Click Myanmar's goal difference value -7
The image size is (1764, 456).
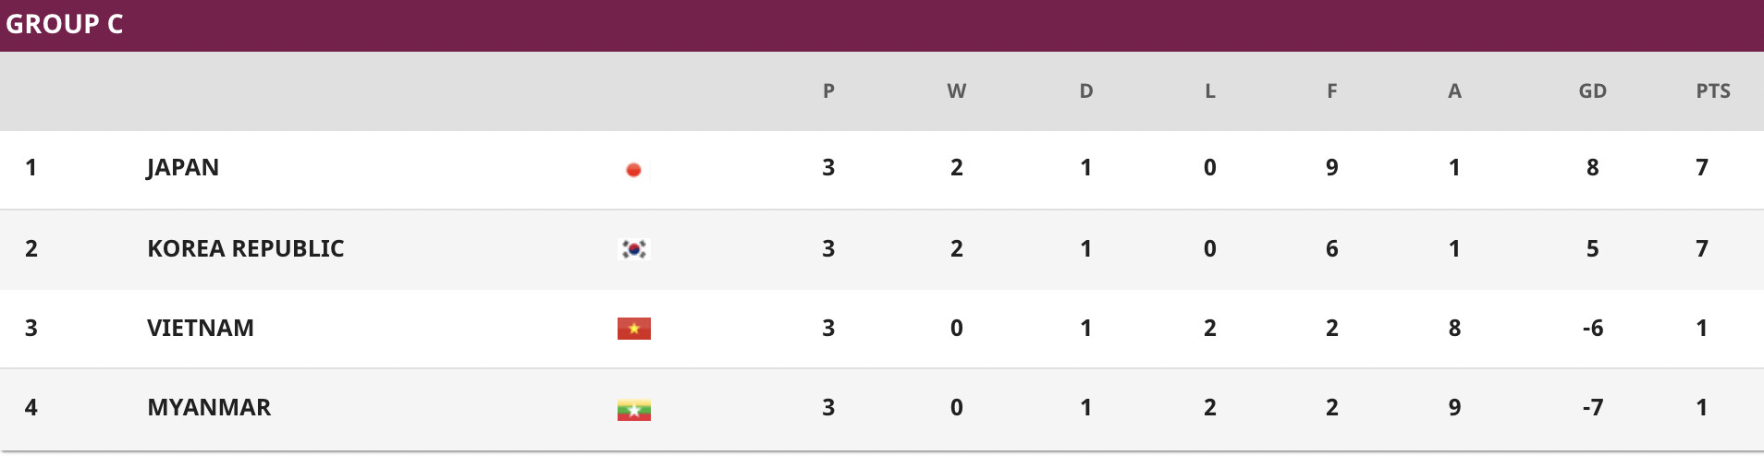[1593, 407]
